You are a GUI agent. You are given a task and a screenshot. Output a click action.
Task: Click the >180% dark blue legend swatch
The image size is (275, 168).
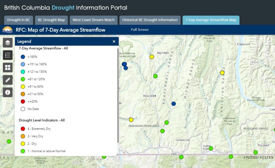point(23,57)
